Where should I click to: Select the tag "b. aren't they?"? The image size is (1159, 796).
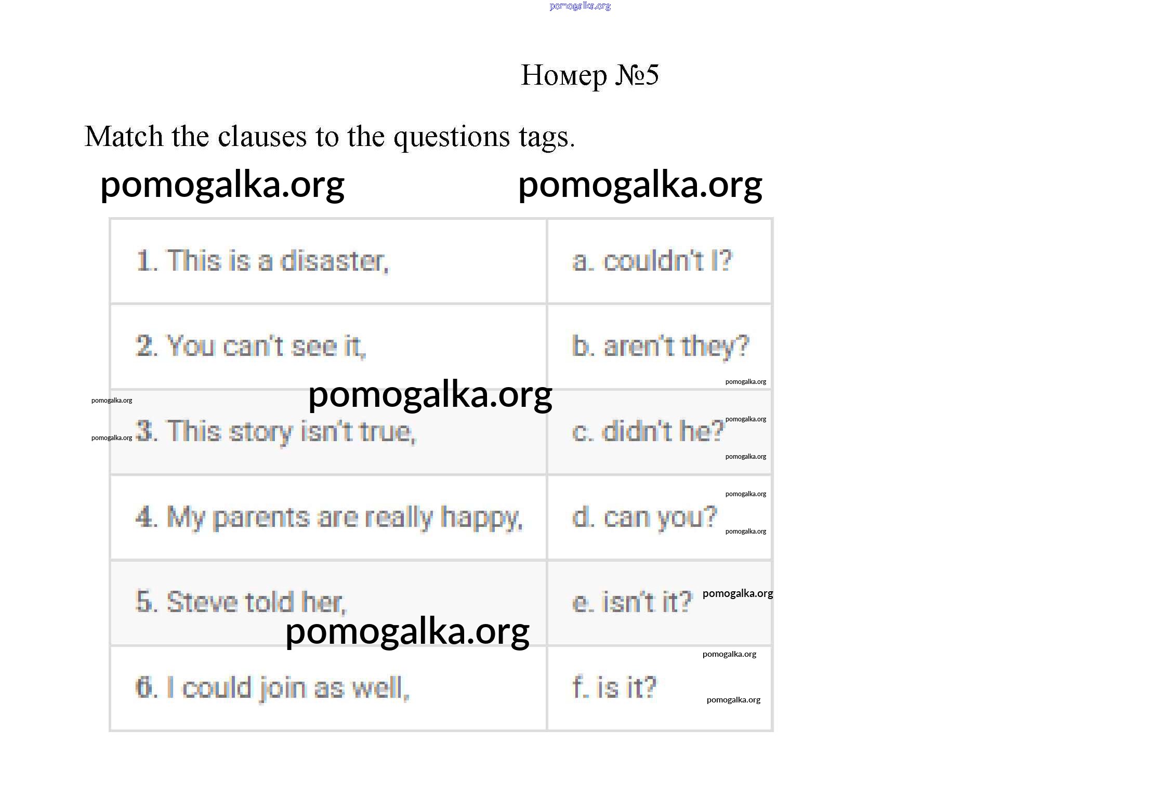tap(660, 346)
